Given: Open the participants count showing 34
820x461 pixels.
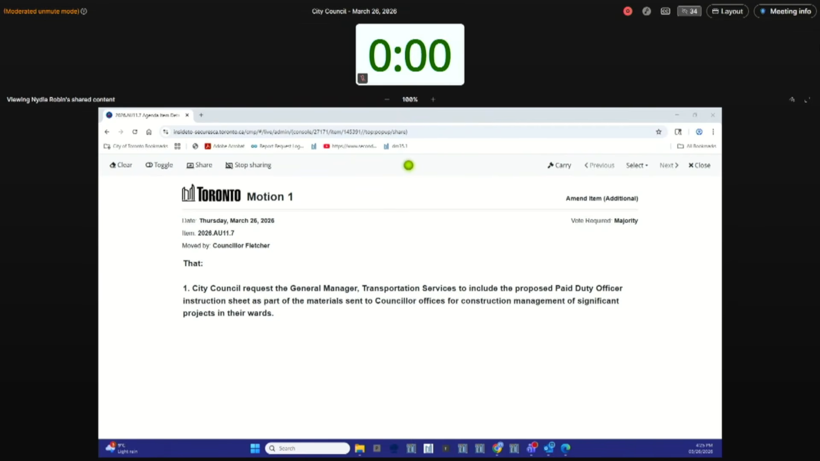Looking at the screenshot, I should point(689,12).
